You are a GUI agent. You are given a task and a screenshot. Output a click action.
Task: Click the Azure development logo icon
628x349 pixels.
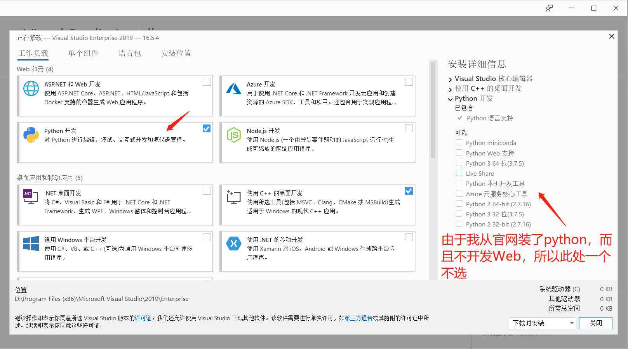coord(234,88)
